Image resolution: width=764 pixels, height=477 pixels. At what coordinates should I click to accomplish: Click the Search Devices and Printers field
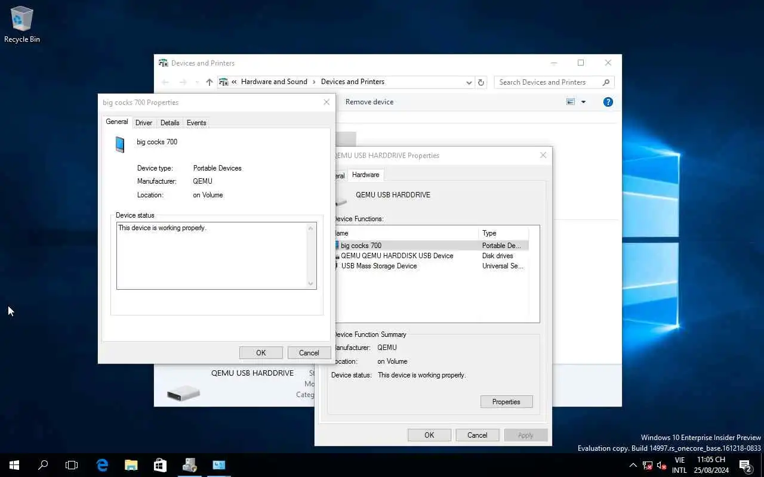tap(548, 82)
